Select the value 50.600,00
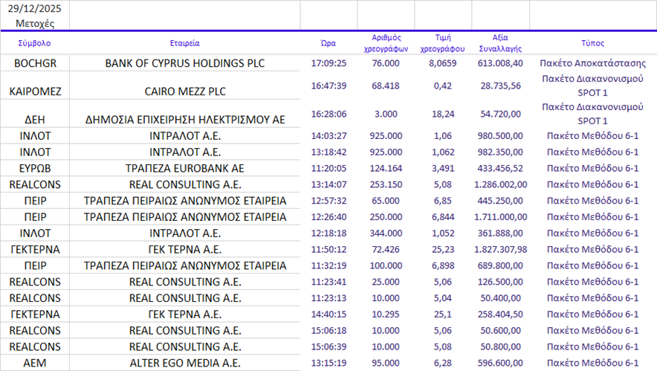The width and height of the screenshot is (657, 371). [x=500, y=331]
